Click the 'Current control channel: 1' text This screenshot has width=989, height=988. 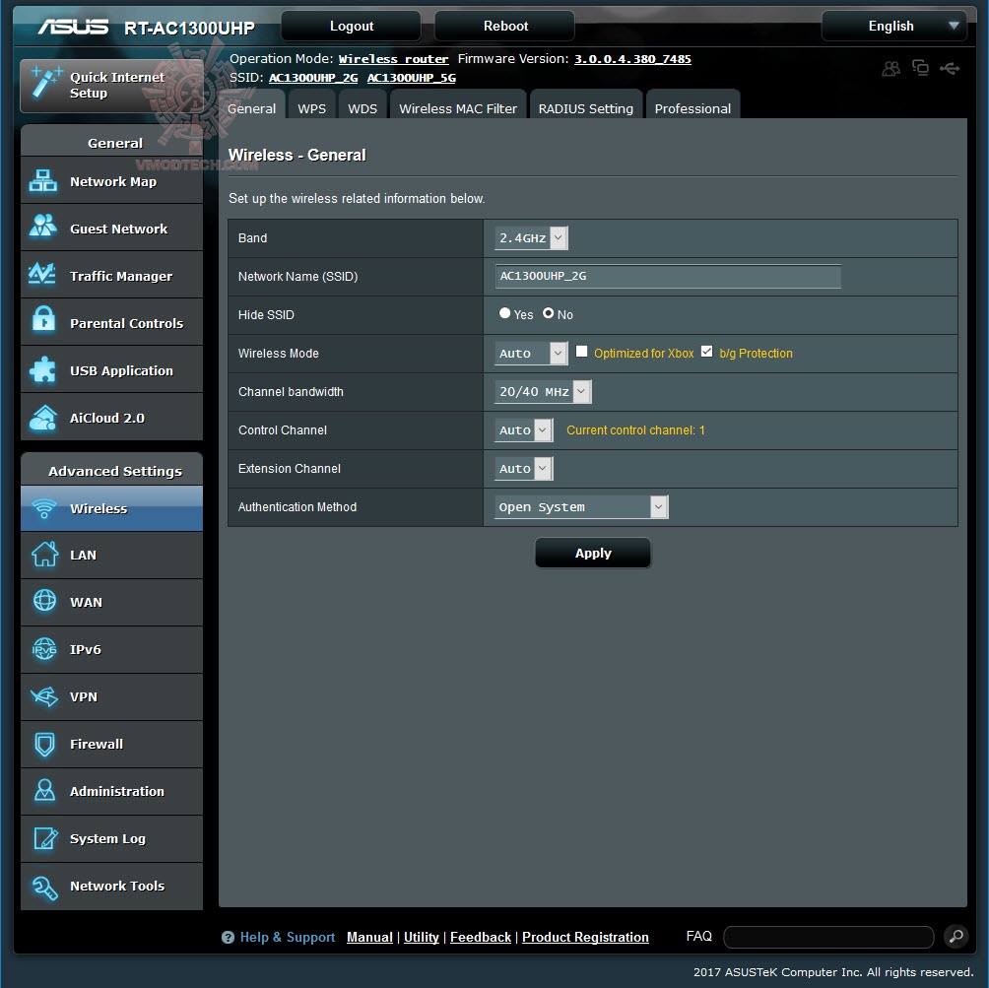[x=635, y=430]
